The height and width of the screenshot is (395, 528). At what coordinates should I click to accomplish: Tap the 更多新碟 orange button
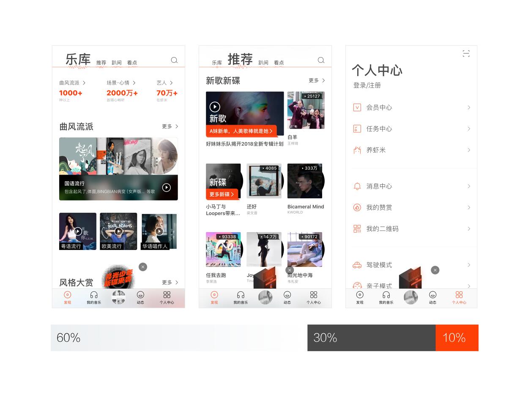222,194
